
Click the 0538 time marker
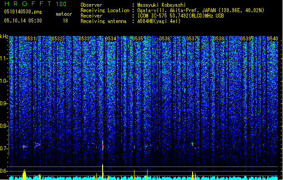tap(219, 39)
